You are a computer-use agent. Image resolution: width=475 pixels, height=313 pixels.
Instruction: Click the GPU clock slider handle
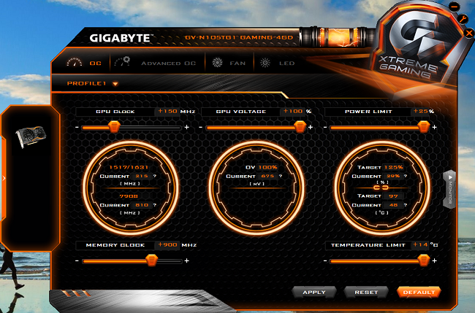click(115, 127)
